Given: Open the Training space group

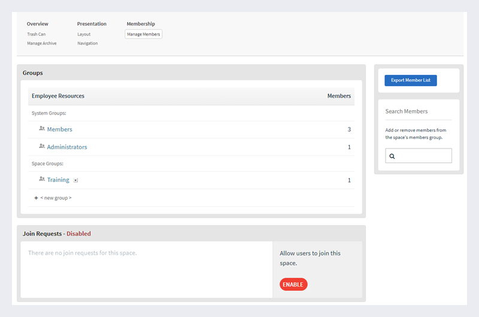Looking at the screenshot, I should point(58,180).
